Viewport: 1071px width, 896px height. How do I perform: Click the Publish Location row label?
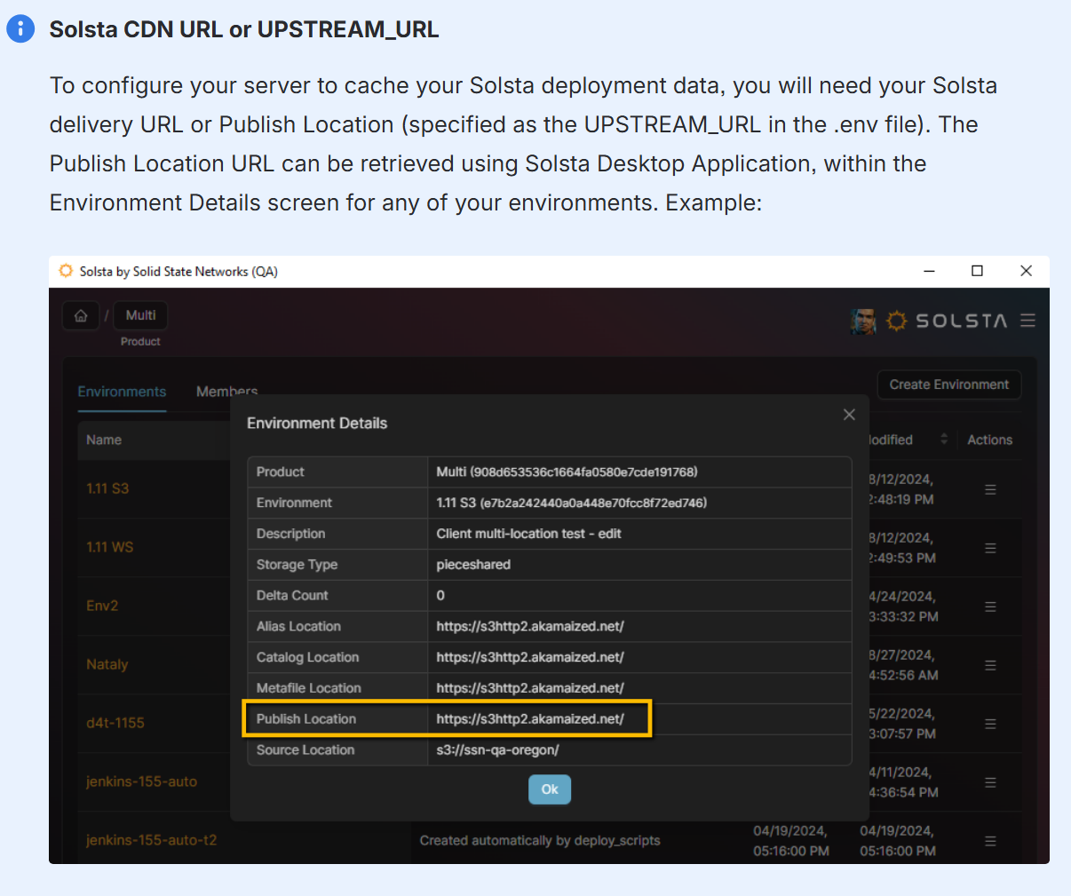(x=306, y=718)
